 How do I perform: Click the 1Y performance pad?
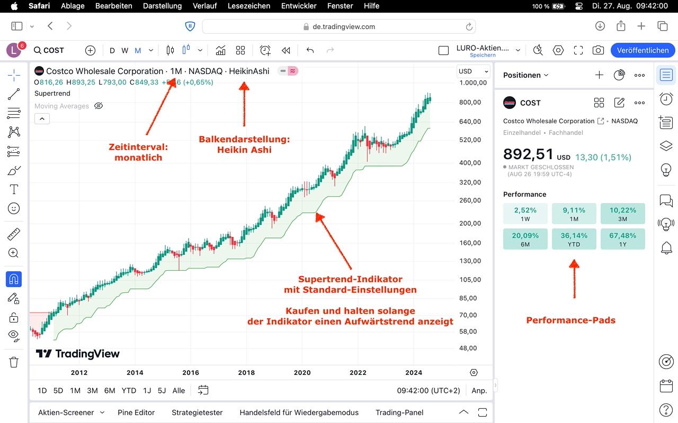(x=622, y=239)
